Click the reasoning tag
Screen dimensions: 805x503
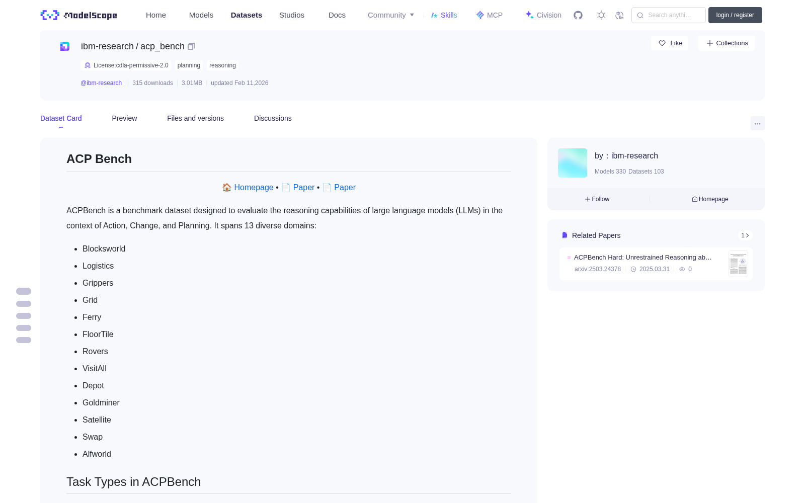coord(222,65)
